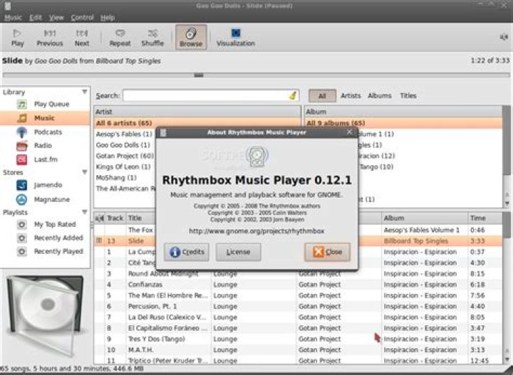Click the About dialog title bar icon
This screenshot has height=375, width=513.
(x=163, y=132)
